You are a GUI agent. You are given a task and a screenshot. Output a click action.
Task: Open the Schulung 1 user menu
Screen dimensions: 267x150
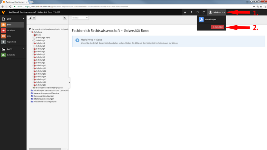point(217,12)
